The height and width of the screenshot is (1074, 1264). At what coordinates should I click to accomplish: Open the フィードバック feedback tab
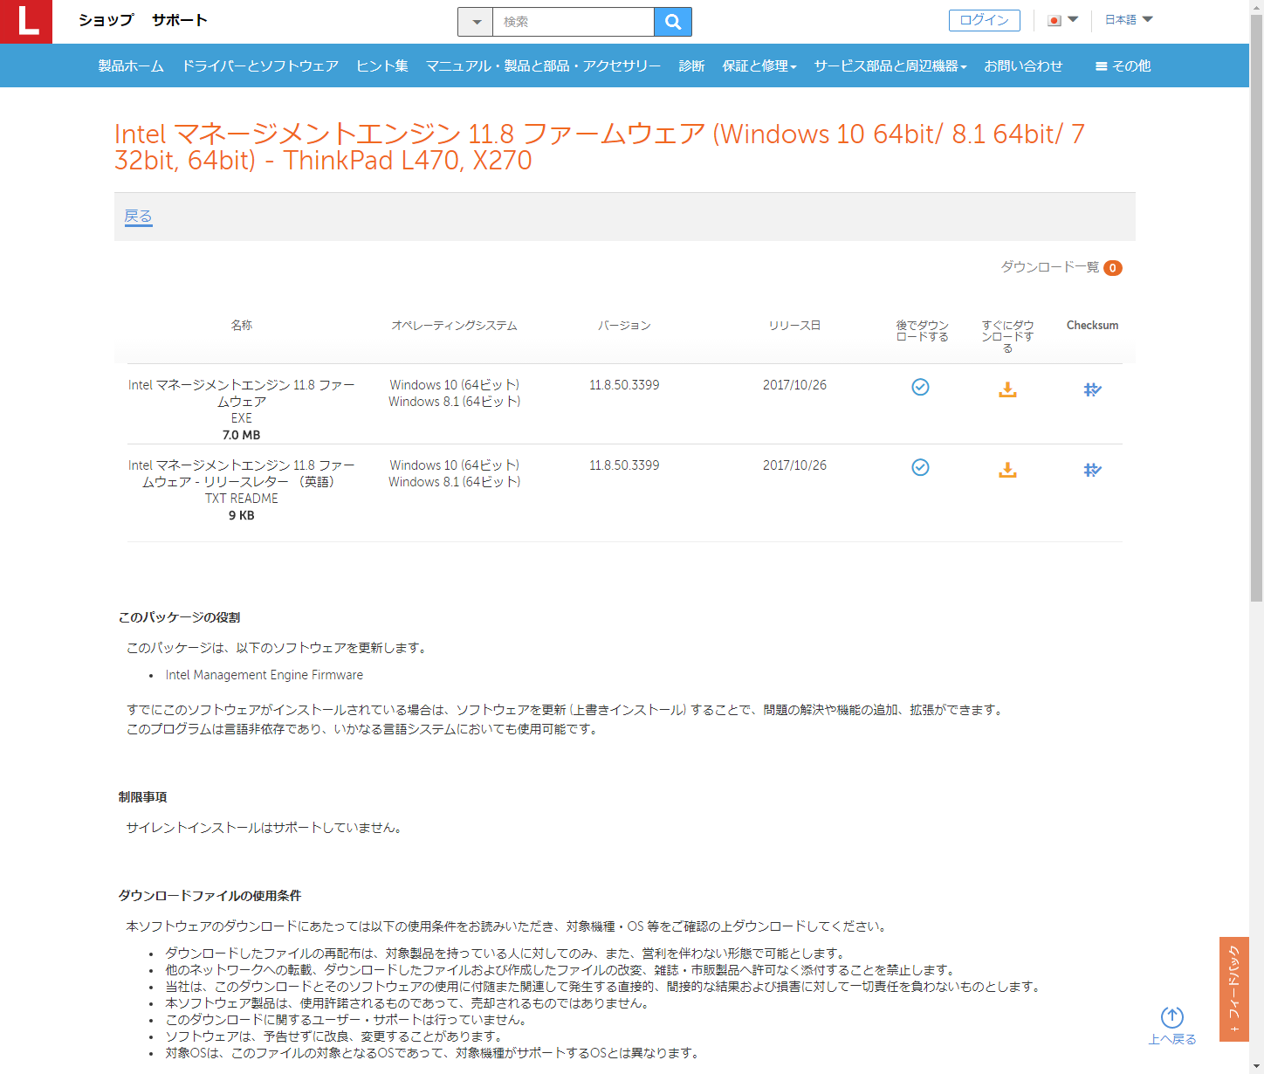point(1233,989)
